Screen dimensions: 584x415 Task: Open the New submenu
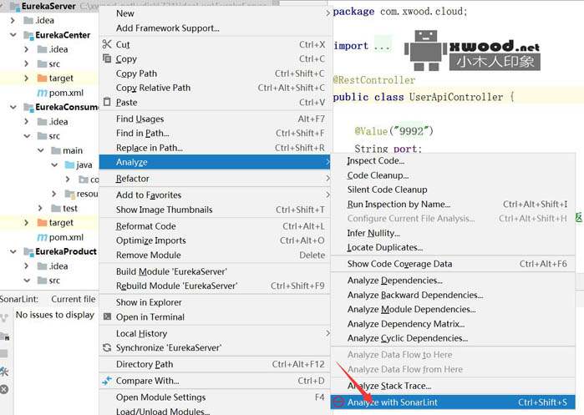(215, 13)
